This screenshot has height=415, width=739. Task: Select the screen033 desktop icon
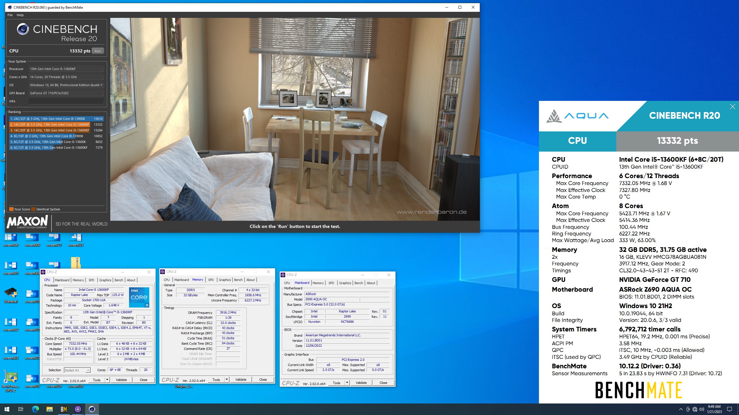76,240
